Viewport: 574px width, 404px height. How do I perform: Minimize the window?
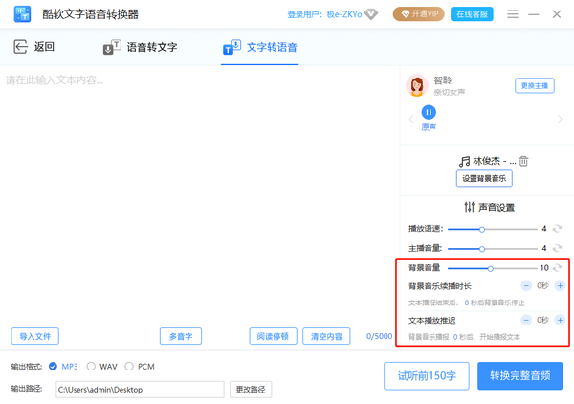coord(534,14)
